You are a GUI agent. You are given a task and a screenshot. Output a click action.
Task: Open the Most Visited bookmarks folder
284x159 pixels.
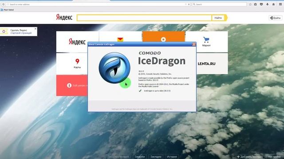[7, 10]
